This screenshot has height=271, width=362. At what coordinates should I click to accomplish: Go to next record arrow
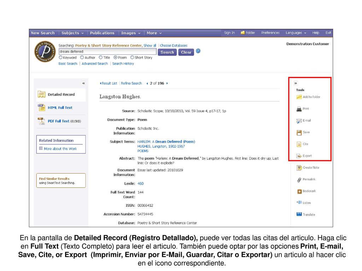tap(167, 83)
